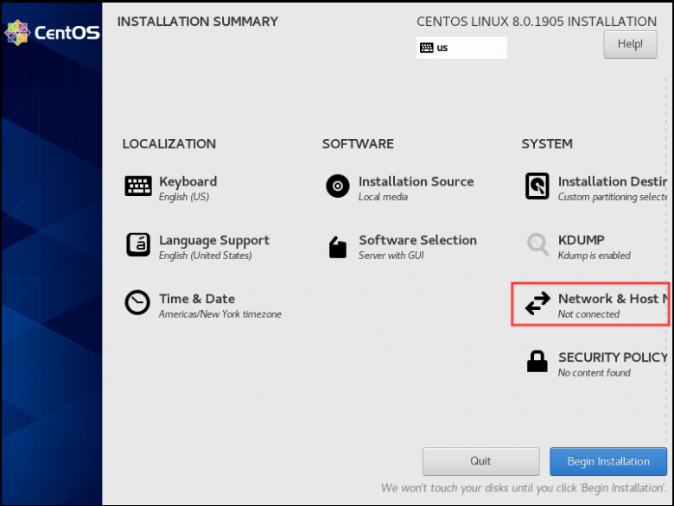Click the 'Custom partitioning selected' text
The image size is (674, 506).
tap(613, 197)
